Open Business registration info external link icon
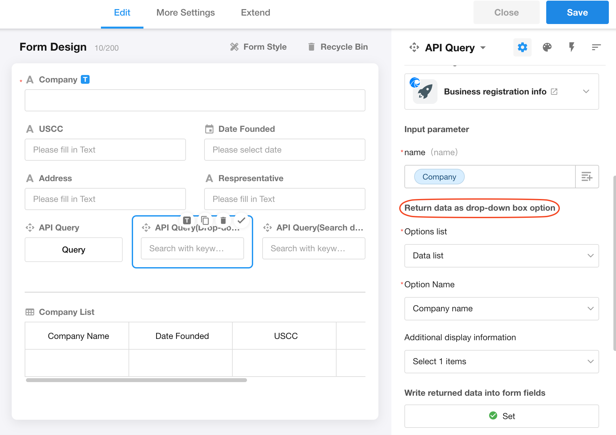Image resolution: width=616 pixels, height=435 pixels. tap(554, 92)
